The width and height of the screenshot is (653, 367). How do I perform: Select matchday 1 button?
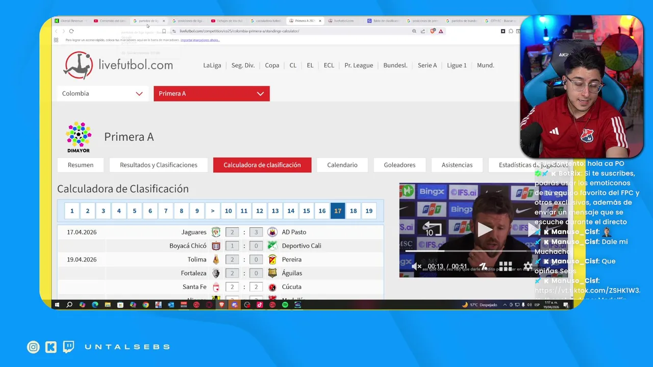[x=72, y=211]
